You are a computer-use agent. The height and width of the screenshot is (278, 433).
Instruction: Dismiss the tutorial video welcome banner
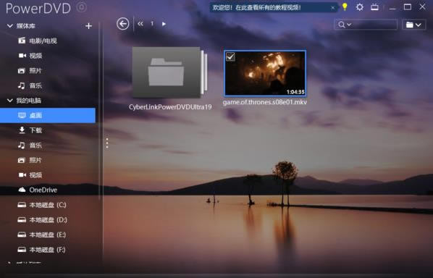(x=333, y=8)
